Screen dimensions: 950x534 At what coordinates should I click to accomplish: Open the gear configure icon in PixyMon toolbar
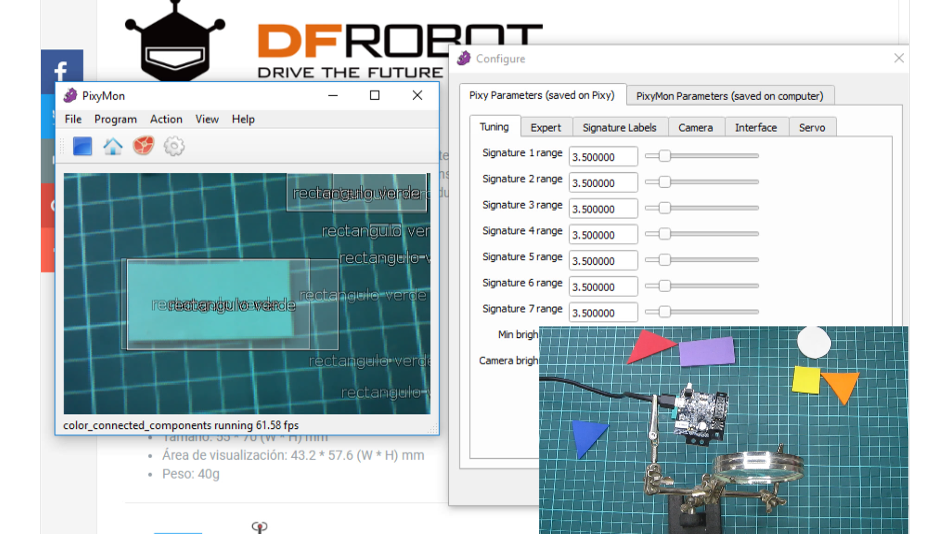174,146
